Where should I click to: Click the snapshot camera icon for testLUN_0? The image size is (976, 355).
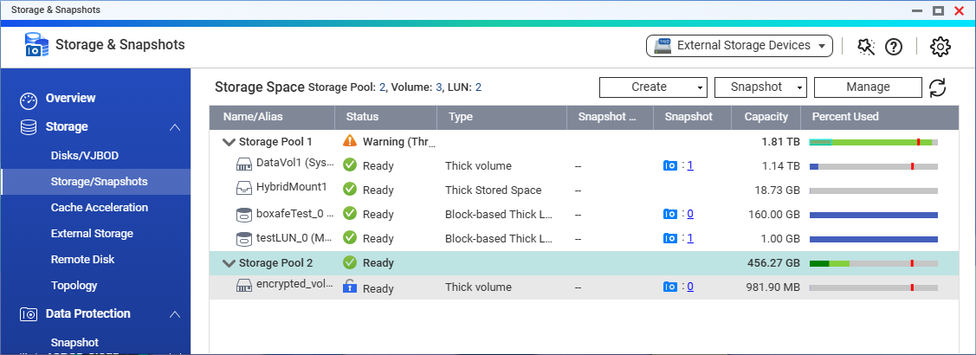point(669,238)
